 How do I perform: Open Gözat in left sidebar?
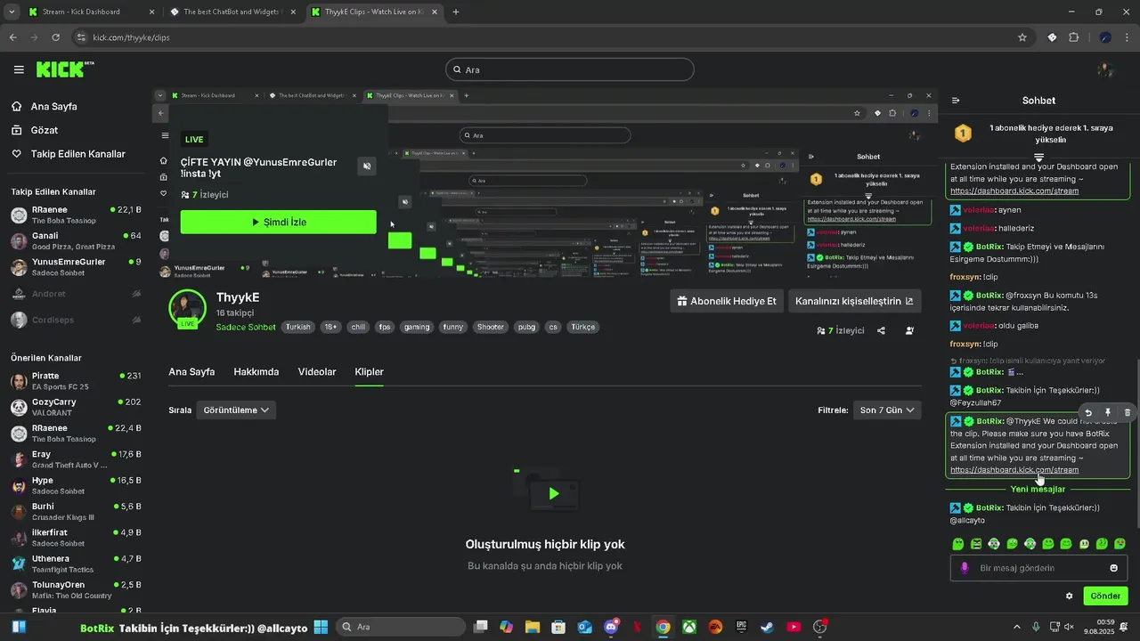[x=45, y=130]
